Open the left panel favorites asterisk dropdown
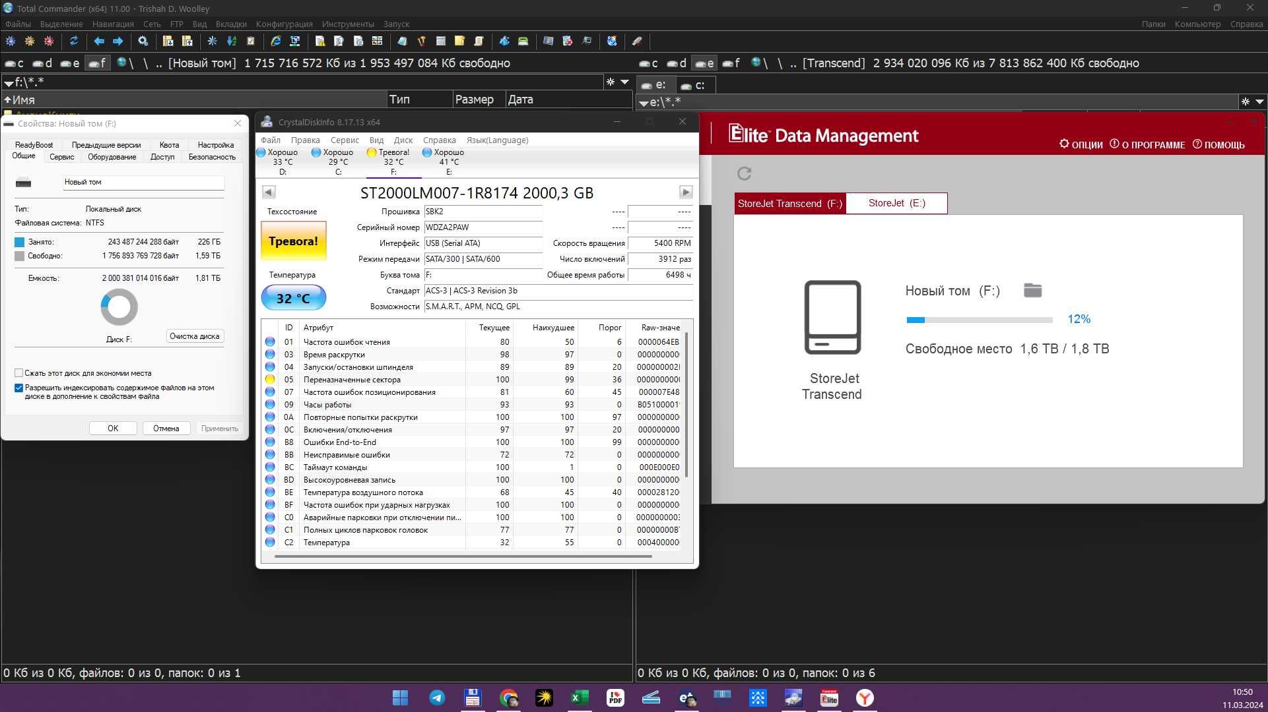This screenshot has width=1268, height=712. click(611, 82)
